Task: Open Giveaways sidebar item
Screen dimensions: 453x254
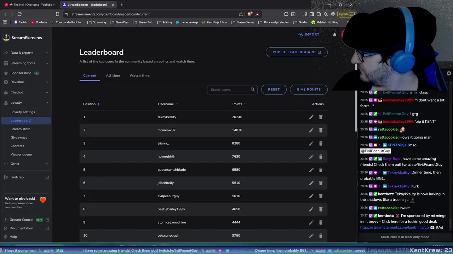Action: pyautogui.click(x=19, y=138)
